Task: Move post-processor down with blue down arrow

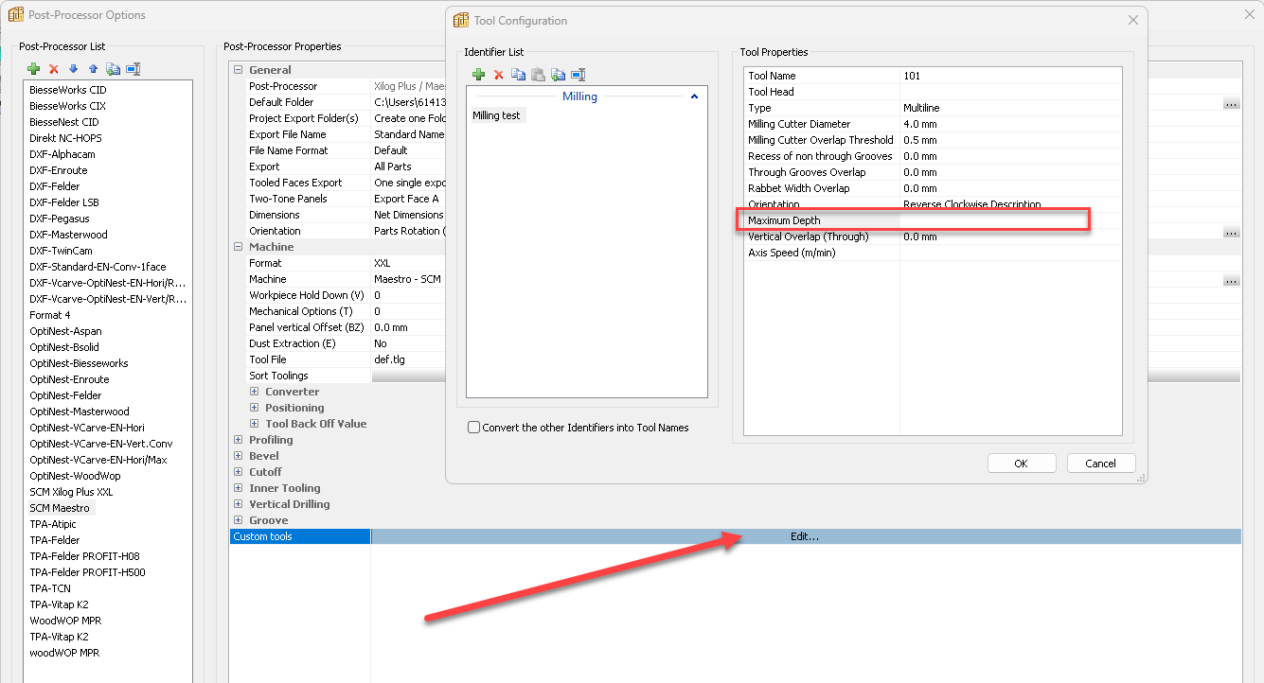Action: 73,68
